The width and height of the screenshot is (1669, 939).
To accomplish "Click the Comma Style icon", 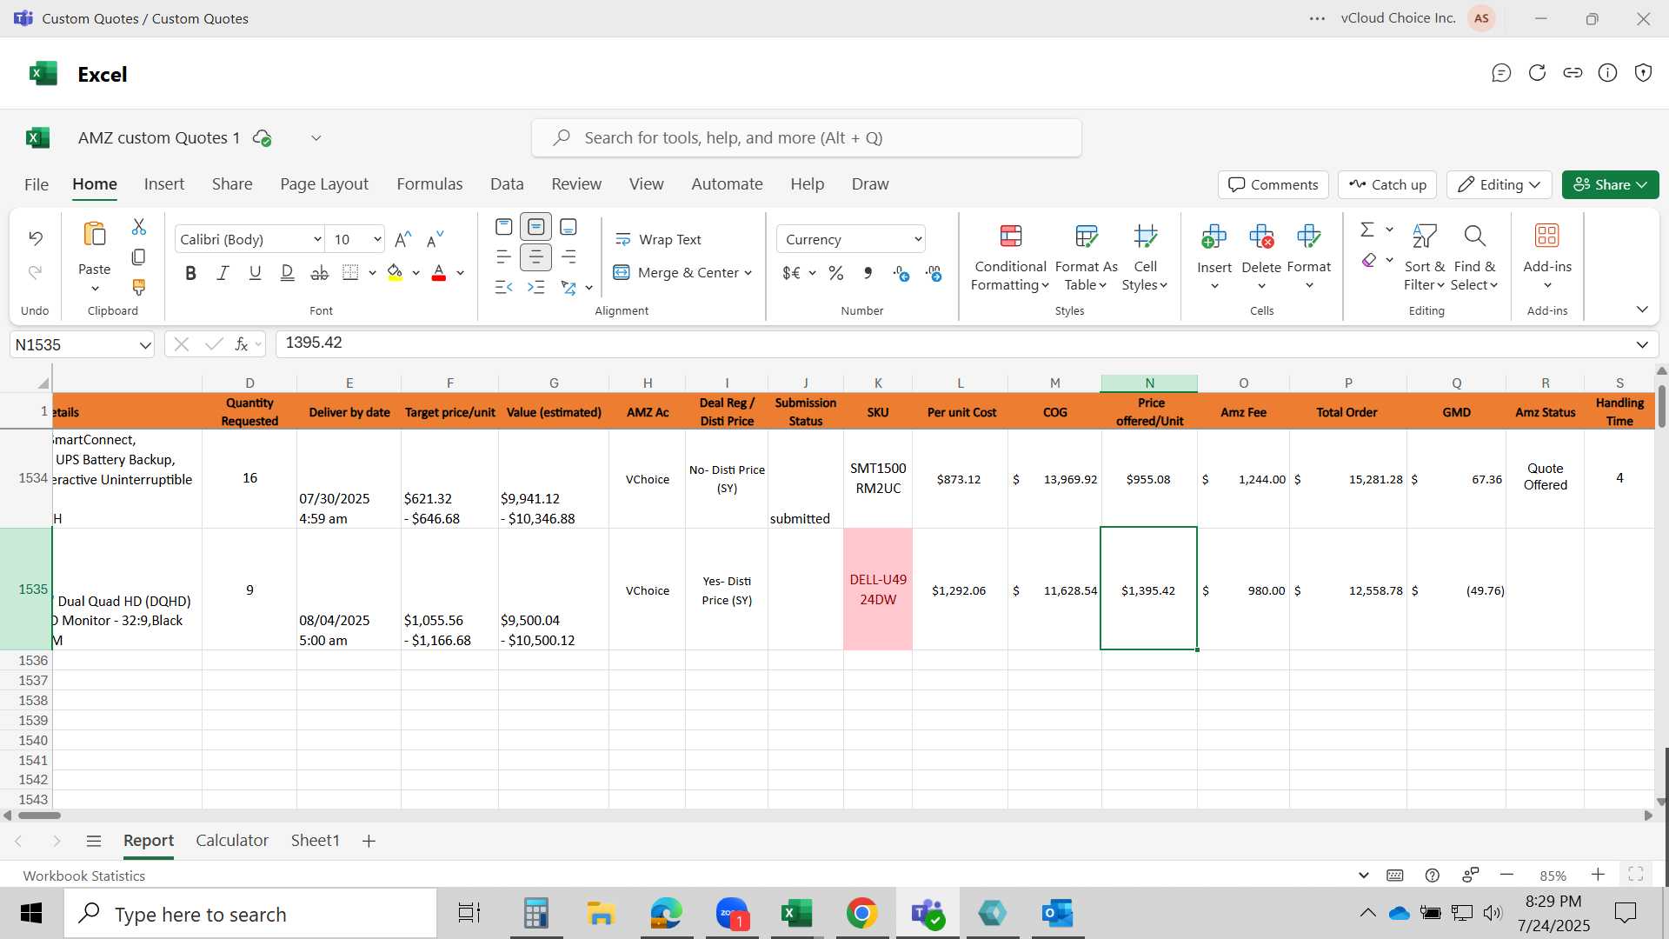I will [x=868, y=273].
